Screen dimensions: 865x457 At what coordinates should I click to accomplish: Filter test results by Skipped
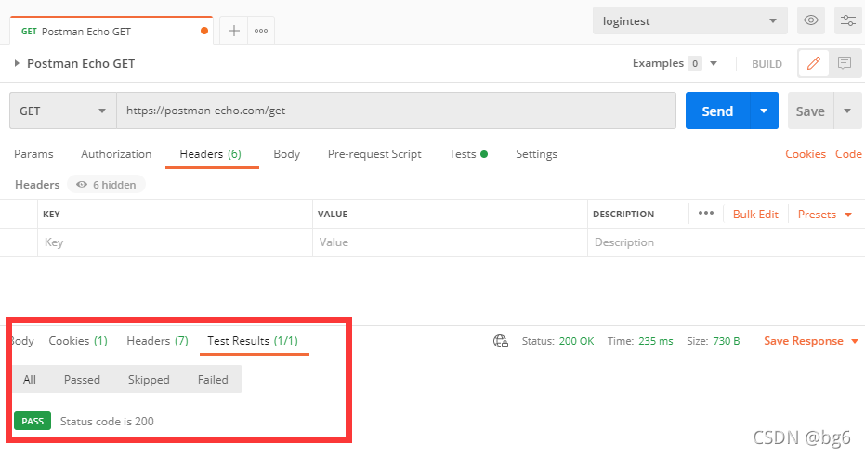(149, 379)
